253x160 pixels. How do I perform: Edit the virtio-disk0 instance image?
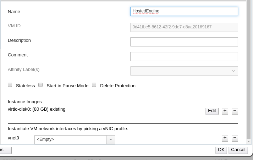212,111
